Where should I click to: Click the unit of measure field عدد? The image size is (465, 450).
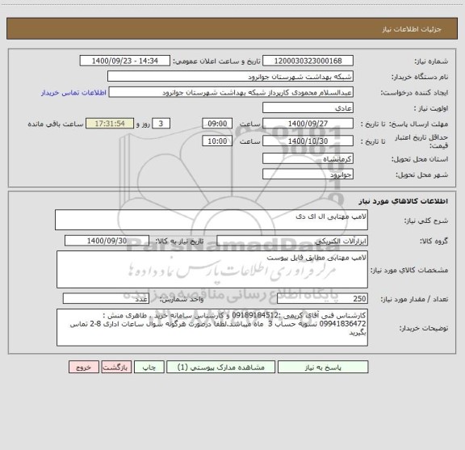coord(106,299)
